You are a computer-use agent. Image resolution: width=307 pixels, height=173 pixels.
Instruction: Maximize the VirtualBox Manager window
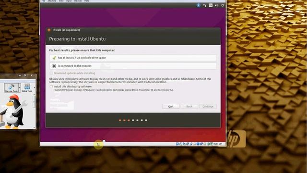[x=25, y=75]
